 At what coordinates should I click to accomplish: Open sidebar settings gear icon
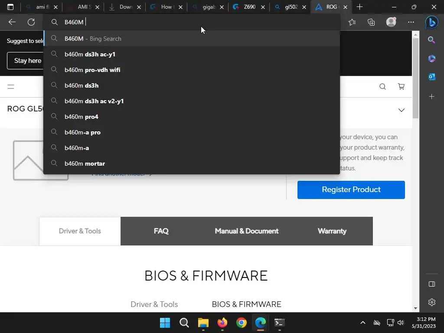(431, 302)
